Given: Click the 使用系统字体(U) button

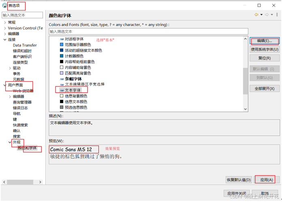Looking at the screenshot, I should click(x=265, y=49).
